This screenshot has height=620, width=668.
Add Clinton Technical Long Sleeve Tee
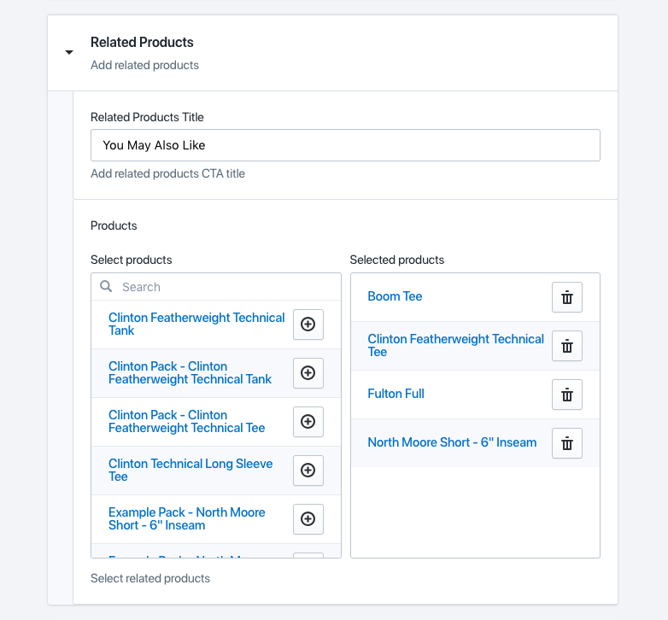click(308, 471)
